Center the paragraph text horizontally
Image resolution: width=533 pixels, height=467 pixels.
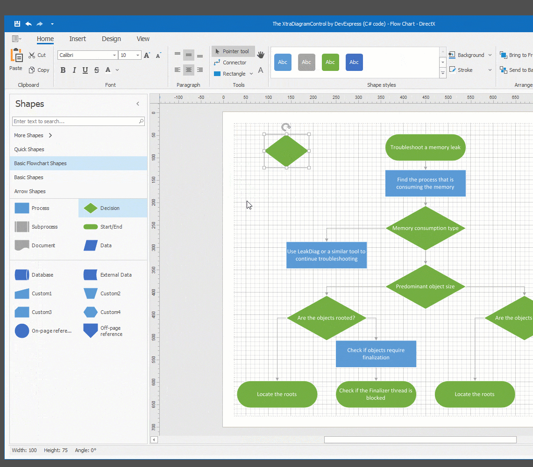[x=189, y=70]
